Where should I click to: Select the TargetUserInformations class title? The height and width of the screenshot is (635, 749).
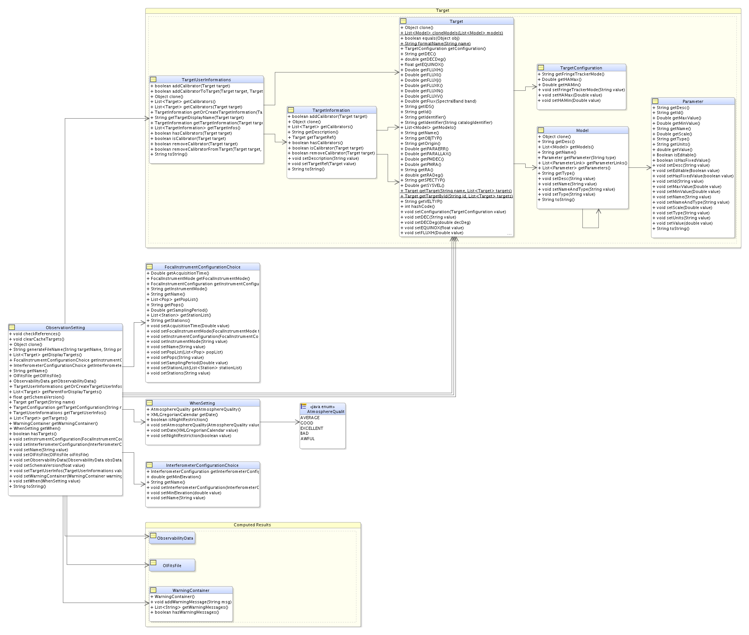(x=206, y=80)
